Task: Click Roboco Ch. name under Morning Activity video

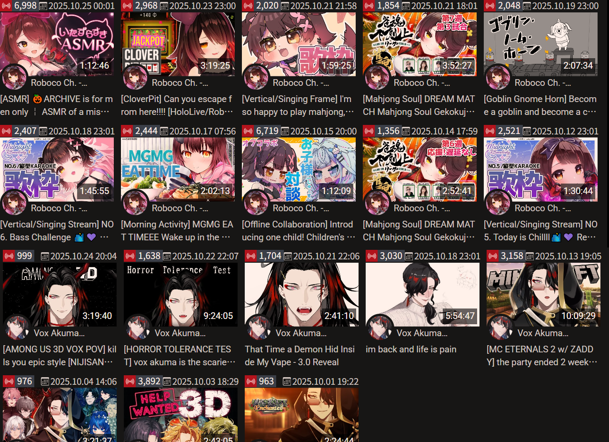Action: pos(180,208)
